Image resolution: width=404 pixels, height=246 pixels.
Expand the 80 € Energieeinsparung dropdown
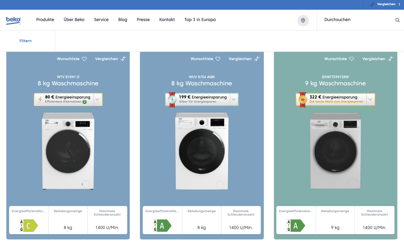coord(97,99)
